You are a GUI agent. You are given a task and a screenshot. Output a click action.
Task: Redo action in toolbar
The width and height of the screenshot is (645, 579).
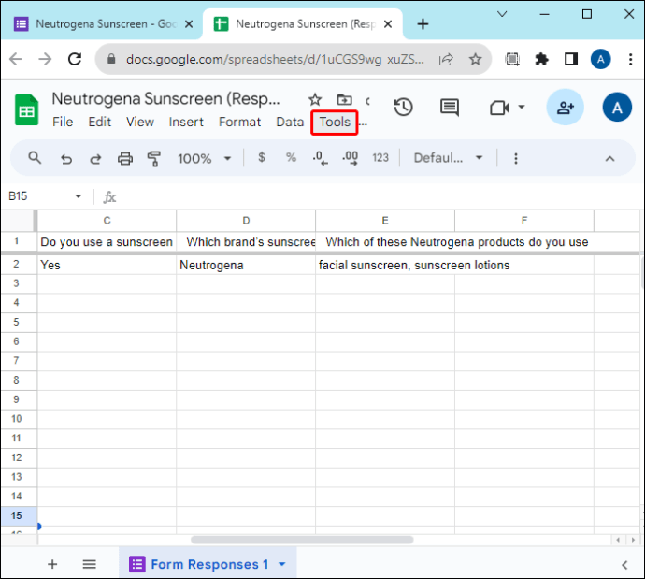click(95, 158)
